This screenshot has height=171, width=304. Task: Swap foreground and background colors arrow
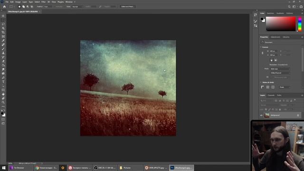pos(4,110)
